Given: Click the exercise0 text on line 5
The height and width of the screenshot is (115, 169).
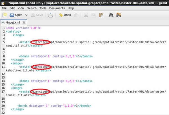Looking at the screenshot, I should [40, 42].
